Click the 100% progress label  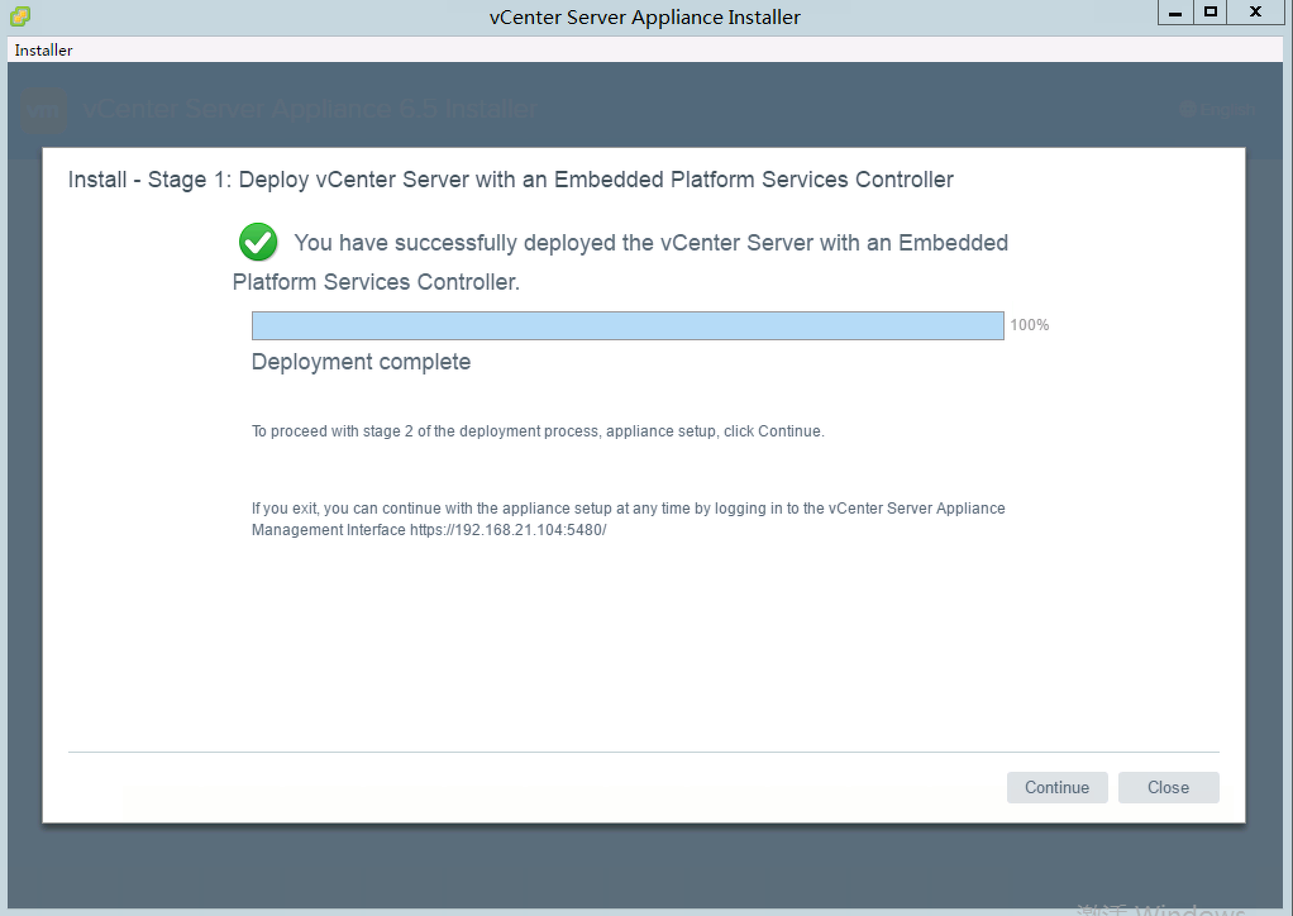pyautogui.click(x=1029, y=325)
